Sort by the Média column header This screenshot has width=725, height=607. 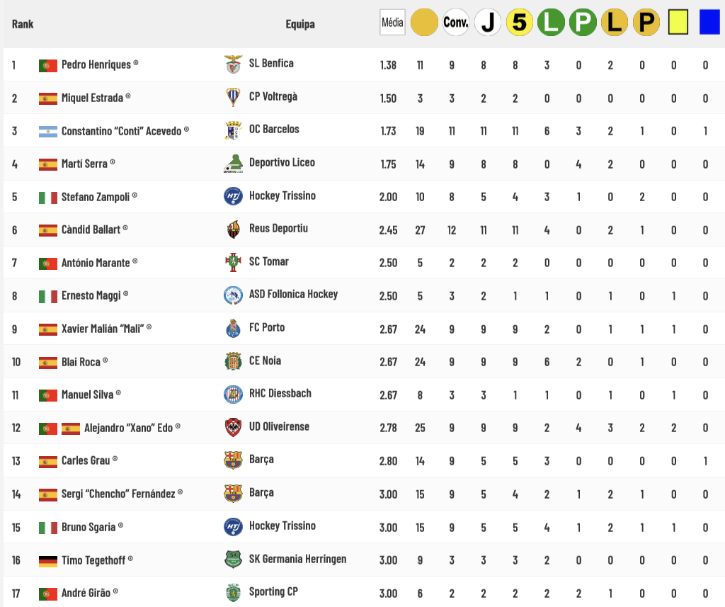coord(392,23)
